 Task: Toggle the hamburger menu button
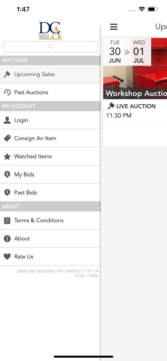click(114, 27)
